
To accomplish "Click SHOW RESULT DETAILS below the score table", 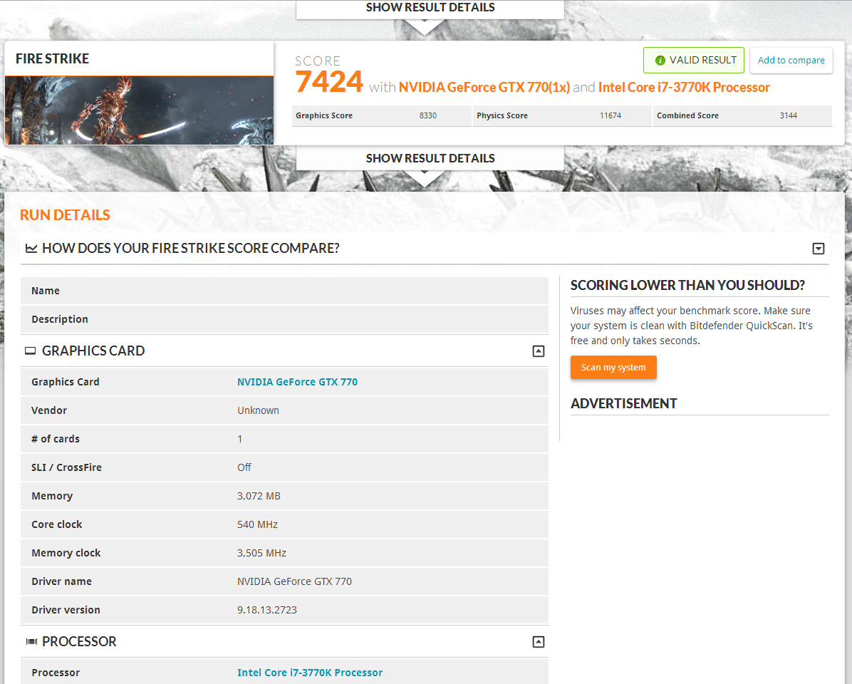I will tap(430, 158).
